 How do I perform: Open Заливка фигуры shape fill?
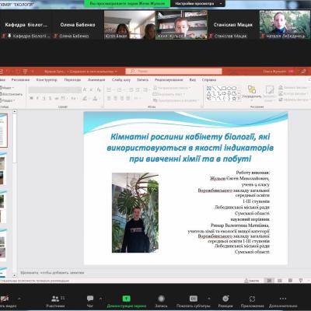(293, 88)
